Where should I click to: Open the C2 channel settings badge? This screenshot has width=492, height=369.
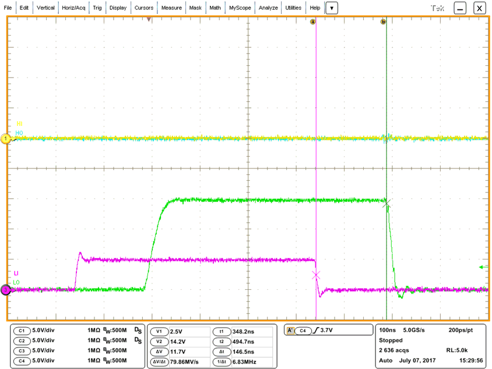point(22,341)
